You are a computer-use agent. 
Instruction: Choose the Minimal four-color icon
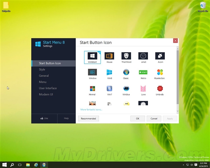point(92,90)
